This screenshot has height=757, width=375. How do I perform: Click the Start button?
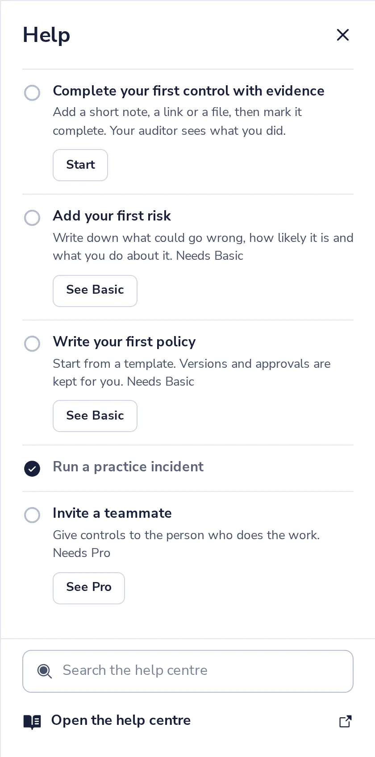[80, 165]
